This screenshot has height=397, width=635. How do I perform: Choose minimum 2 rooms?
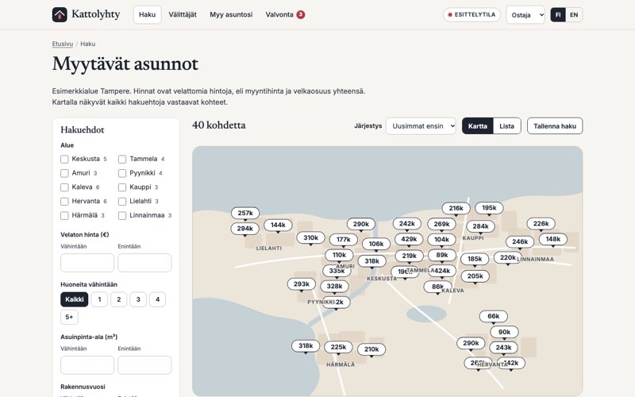(x=118, y=299)
